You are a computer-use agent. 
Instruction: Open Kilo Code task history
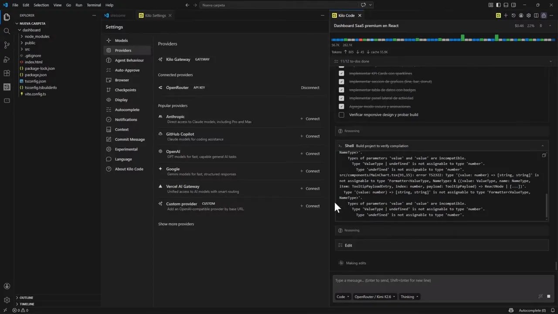513,15
